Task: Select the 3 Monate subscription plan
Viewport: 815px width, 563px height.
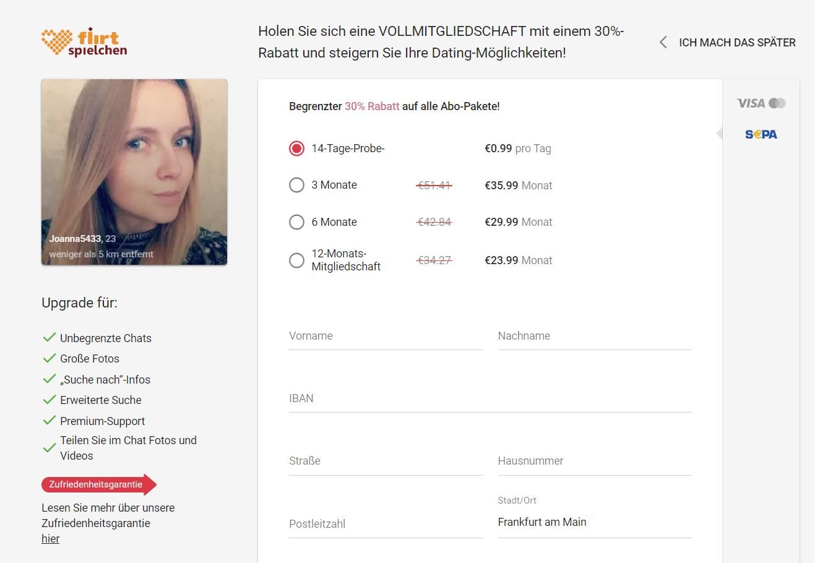Action: [x=297, y=185]
